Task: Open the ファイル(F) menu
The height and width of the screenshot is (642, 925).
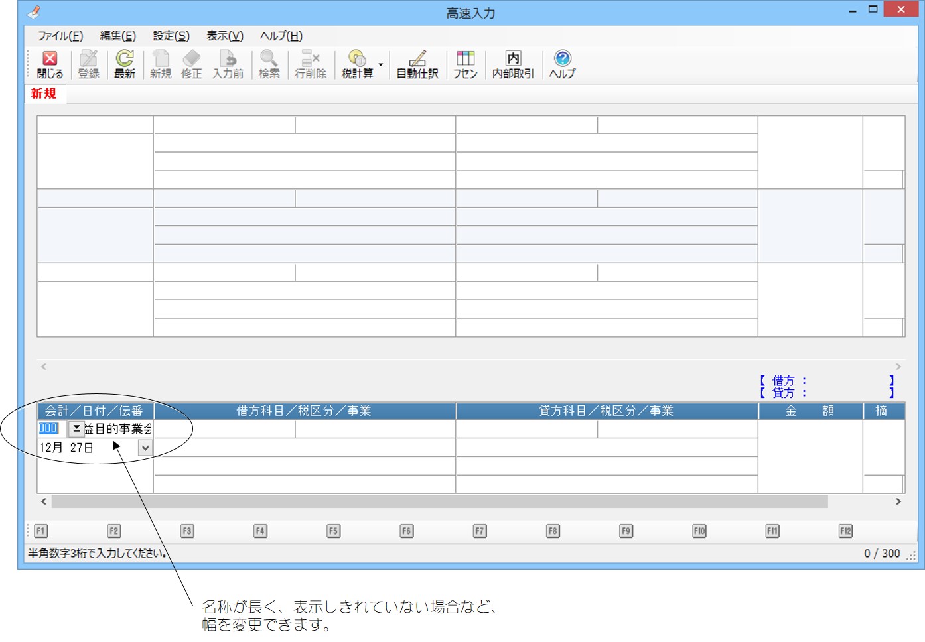Action: pos(60,36)
